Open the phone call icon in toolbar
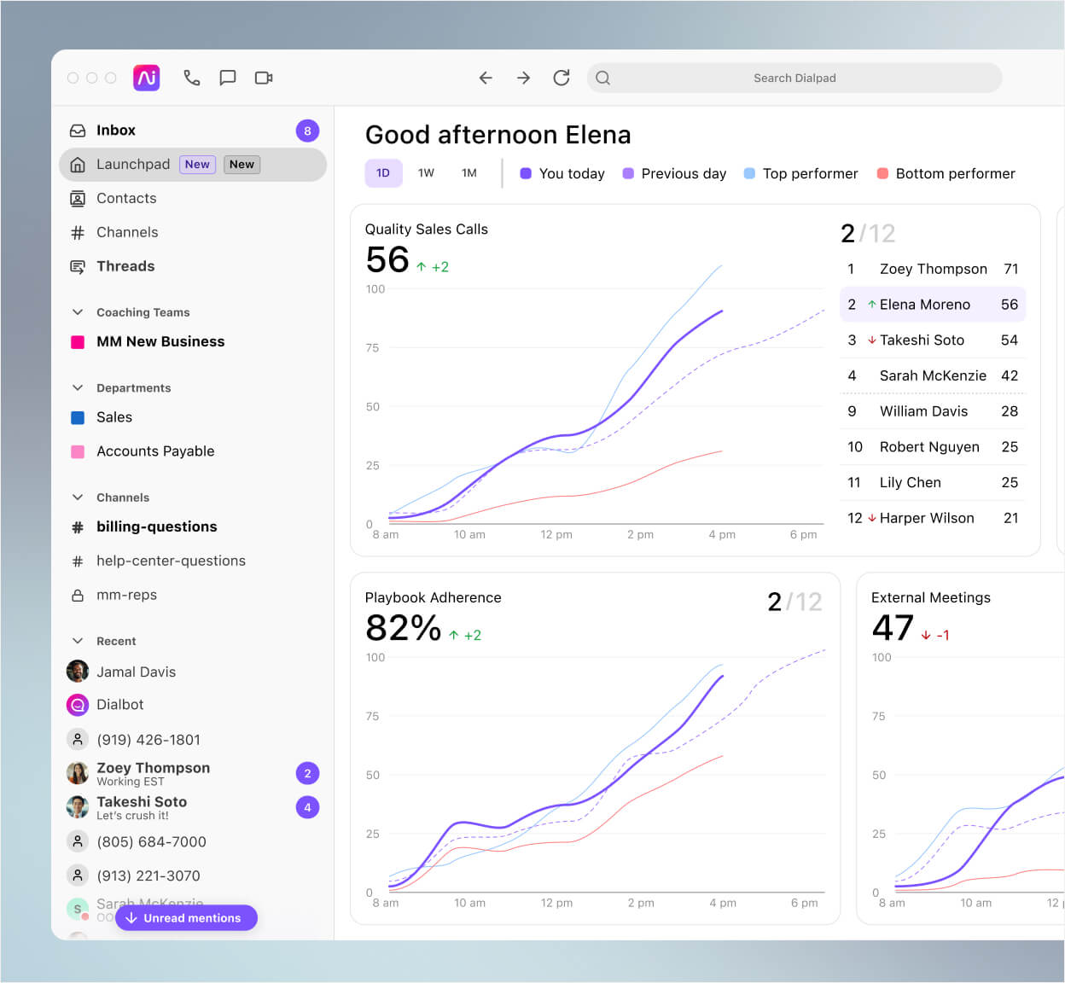 (191, 78)
